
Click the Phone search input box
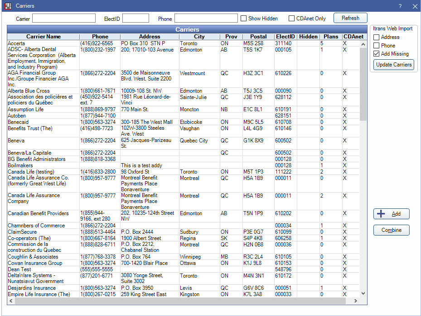(x=206, y=18)
